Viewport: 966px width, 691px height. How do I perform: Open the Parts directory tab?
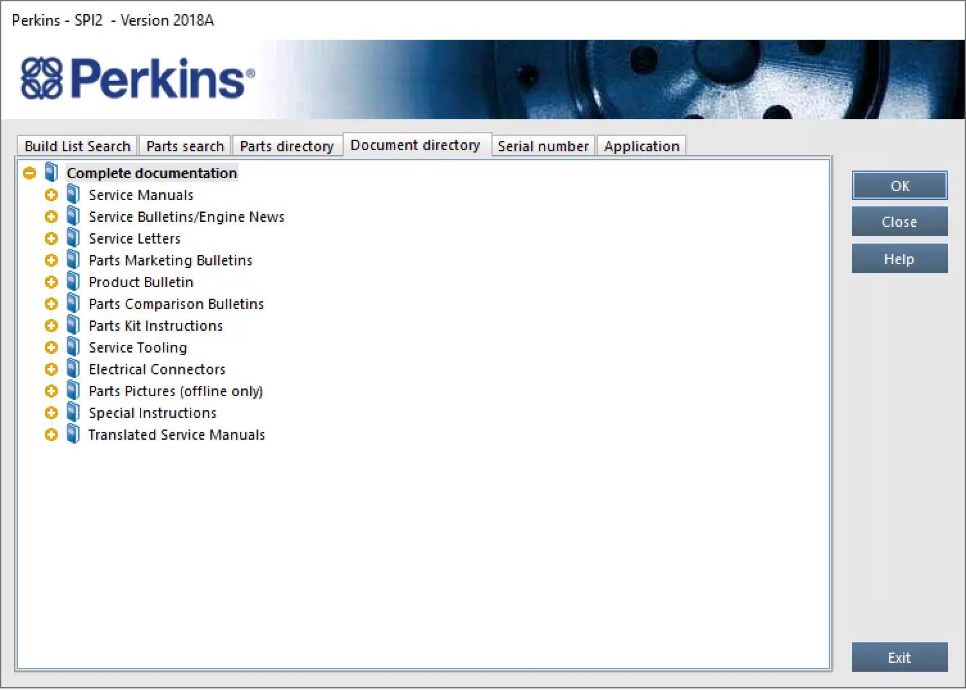coord(287,146)
